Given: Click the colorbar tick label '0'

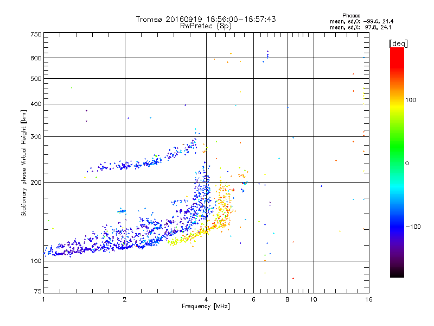Looking at the screenshot, I should (407, 164).
